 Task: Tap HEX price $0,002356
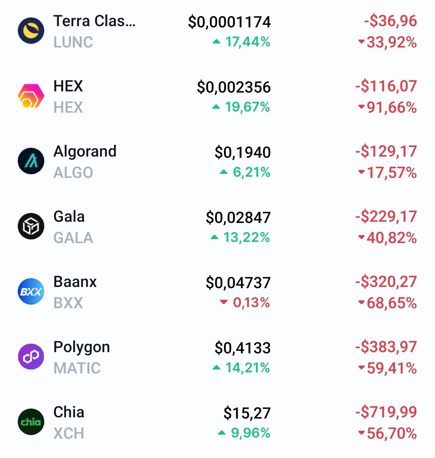tap(234, 87)
